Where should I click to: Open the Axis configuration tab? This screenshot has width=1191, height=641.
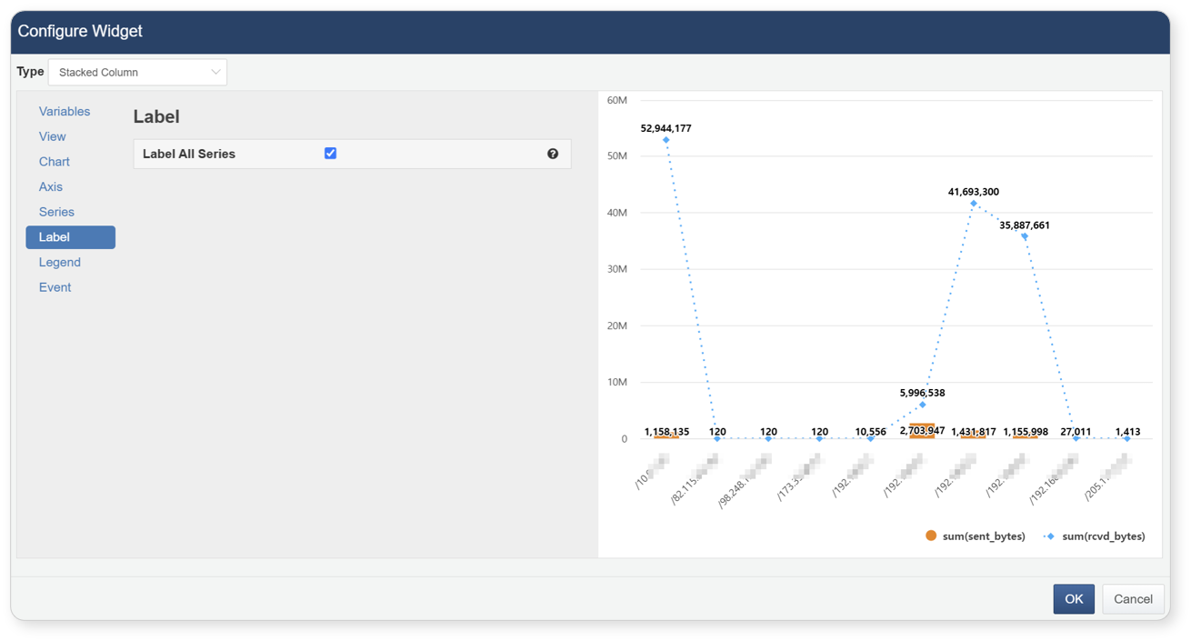(x=51, y=186)
